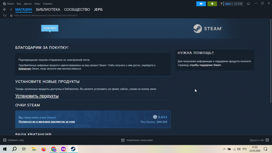Launch Firefox from taskbar
The image size is (272, 153).
44,149
